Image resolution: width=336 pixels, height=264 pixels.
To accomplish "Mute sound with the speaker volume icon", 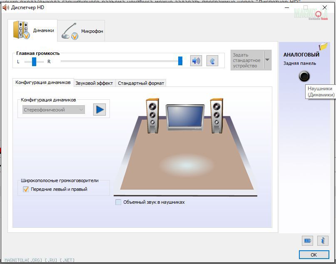I will click(196, 61).
